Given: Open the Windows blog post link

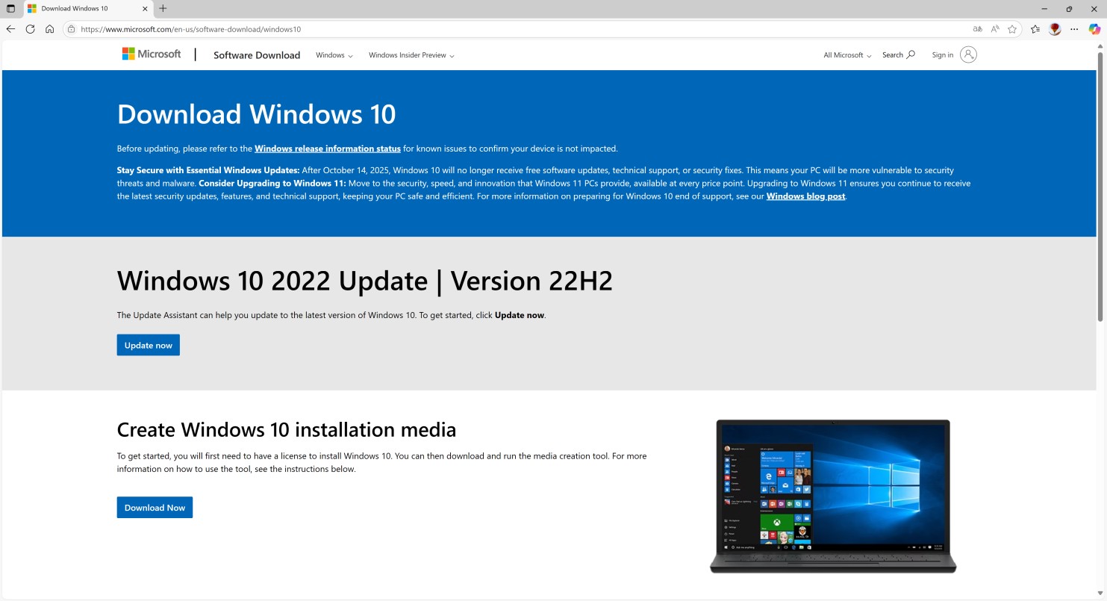Looking at the screenshot, I should pyautogui.click(x=805, y=196).
